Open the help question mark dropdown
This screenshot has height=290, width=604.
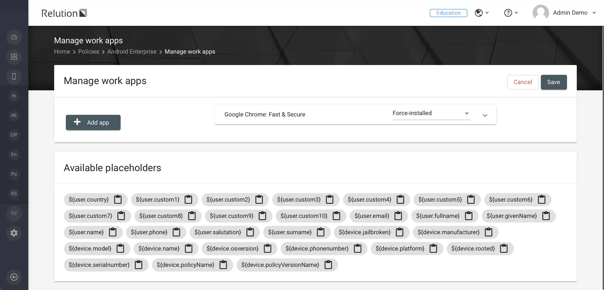(511, 13)
